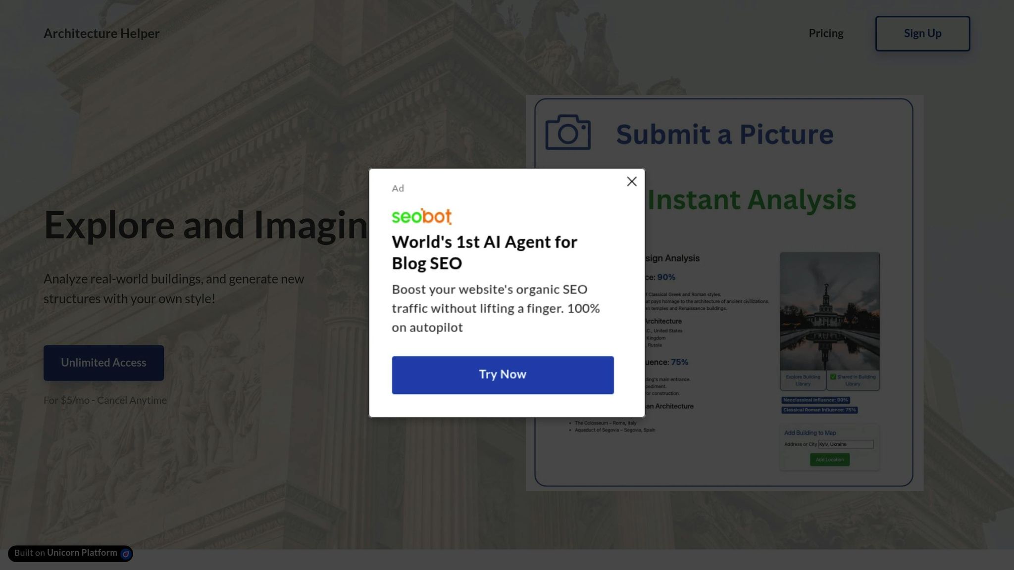Screen dimensions: 1014x570
Task: Click the 'Explore and Imagine' hero heading
Action: (x=206, y=225)
